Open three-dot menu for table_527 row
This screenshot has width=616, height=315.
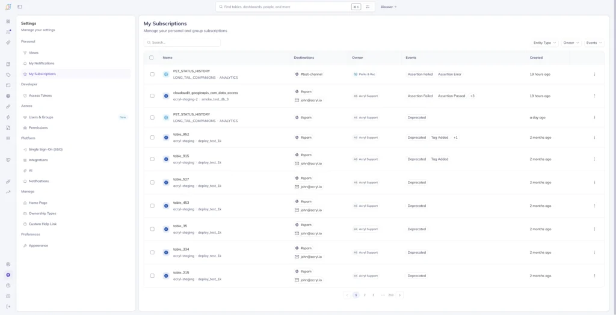point(594,183)
